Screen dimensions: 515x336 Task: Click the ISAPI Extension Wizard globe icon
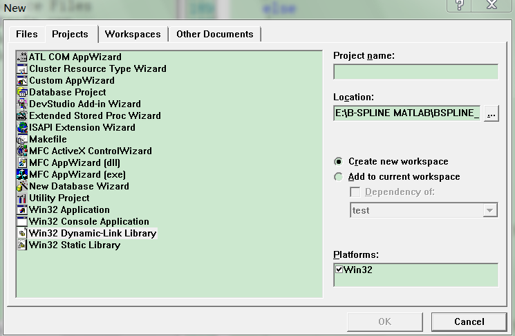pos(22,127)
